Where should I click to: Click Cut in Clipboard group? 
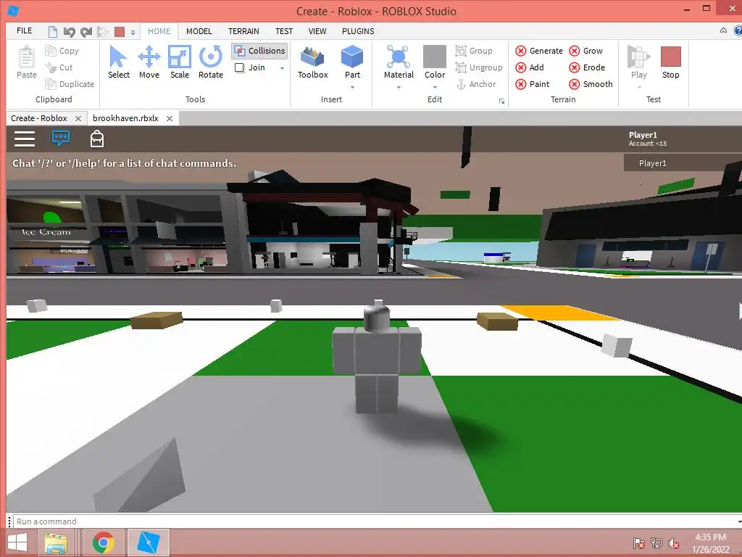click(59, 67)
